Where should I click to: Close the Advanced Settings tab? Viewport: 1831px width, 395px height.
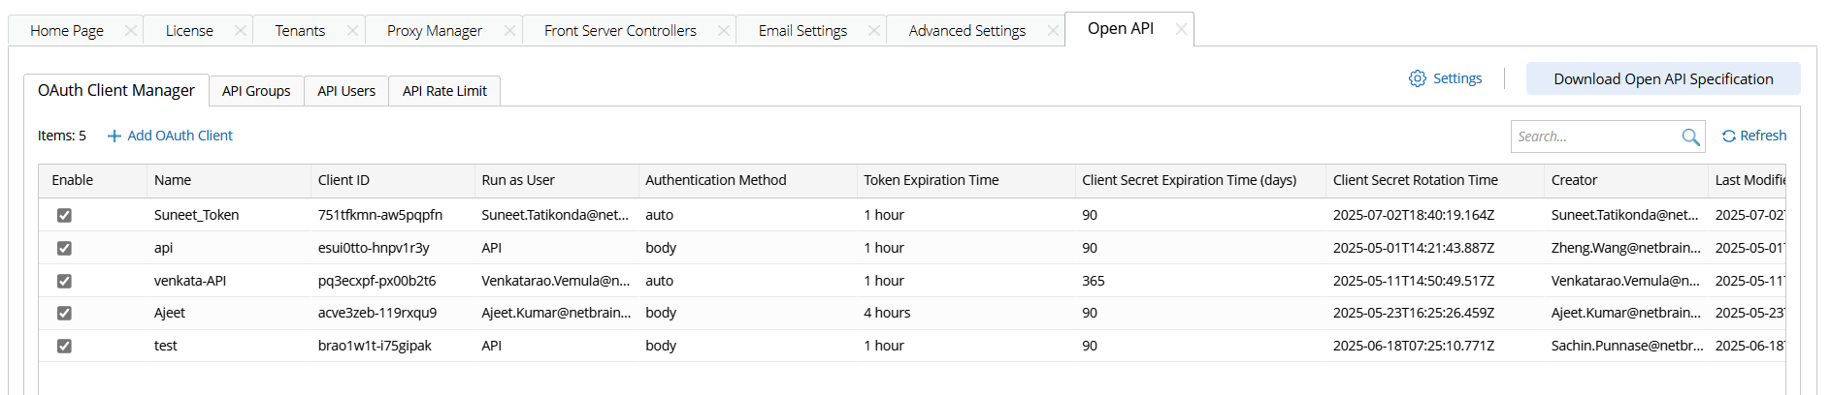click(1053, 31)
